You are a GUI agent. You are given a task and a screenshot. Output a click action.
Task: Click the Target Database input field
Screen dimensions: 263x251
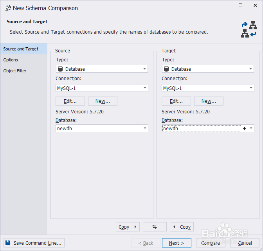point(201,128)
